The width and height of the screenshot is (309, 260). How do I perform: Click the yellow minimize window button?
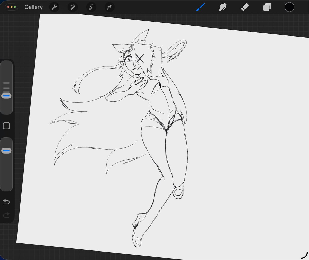coord(12,7)
